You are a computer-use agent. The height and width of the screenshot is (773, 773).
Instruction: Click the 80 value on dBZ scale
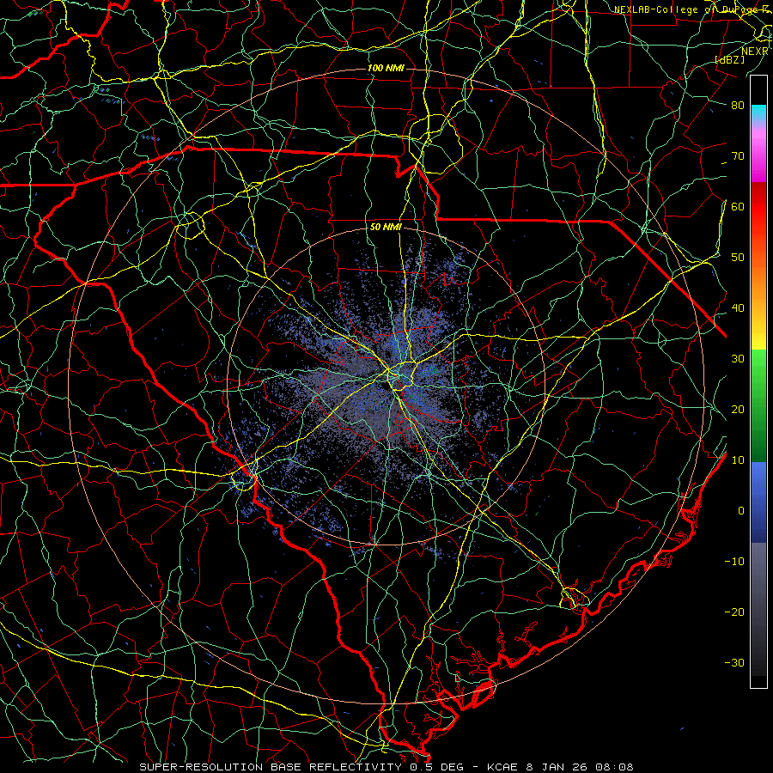click(738, 106)
